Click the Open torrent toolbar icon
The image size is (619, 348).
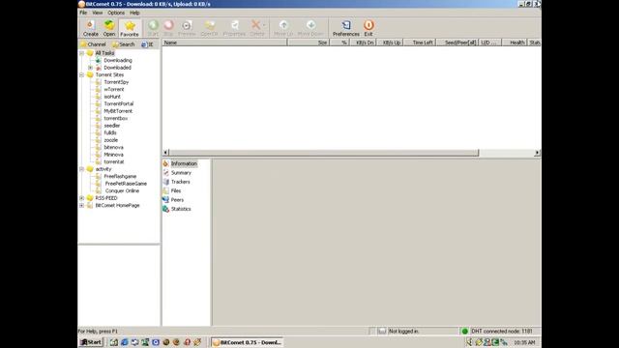pyautogui.click(x=109, y=28)
